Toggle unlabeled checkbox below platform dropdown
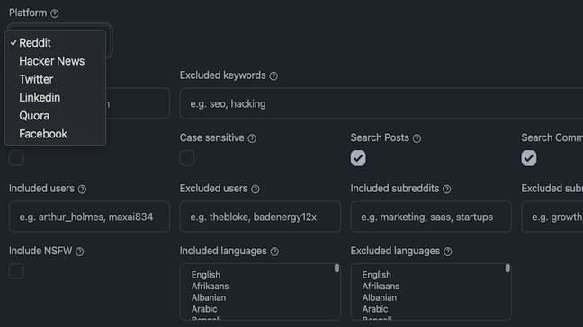Screen dimensions: 583x327 click(x=17, y=158)
